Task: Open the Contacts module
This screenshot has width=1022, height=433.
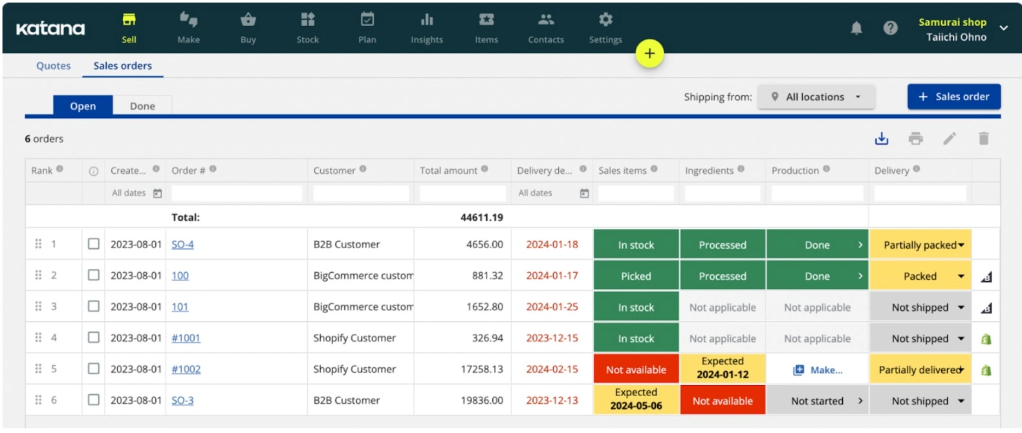Action: click(x=546, y=28)
